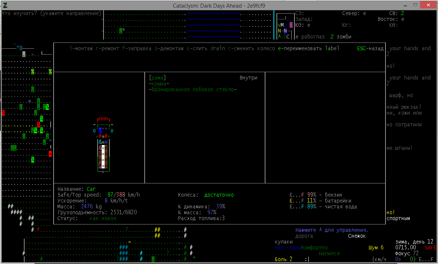438x264 pixels.
Task: Maximize the game window
Action: (x=415, y=5)
